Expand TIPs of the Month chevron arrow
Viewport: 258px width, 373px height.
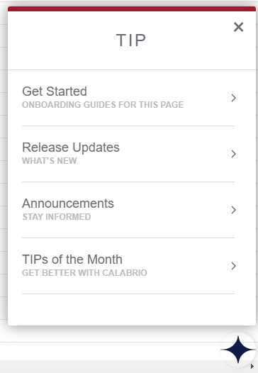[233, 266]
